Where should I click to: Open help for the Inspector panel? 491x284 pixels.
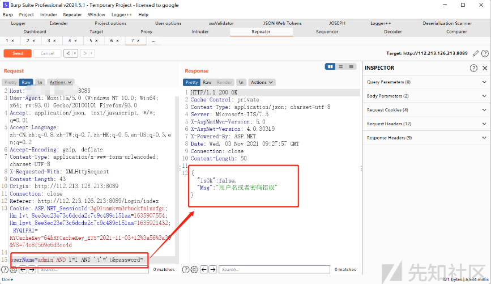tap(473, 67)
